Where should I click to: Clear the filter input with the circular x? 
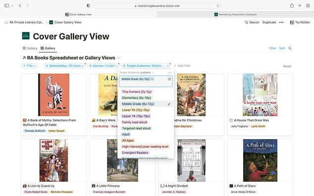169,79
